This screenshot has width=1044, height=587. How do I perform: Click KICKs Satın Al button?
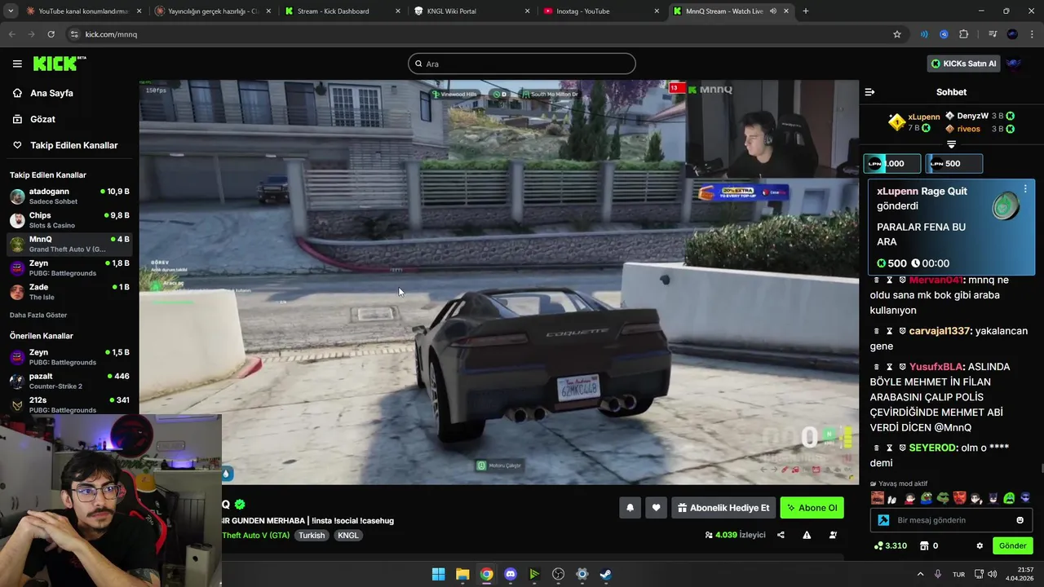point(963,64)
